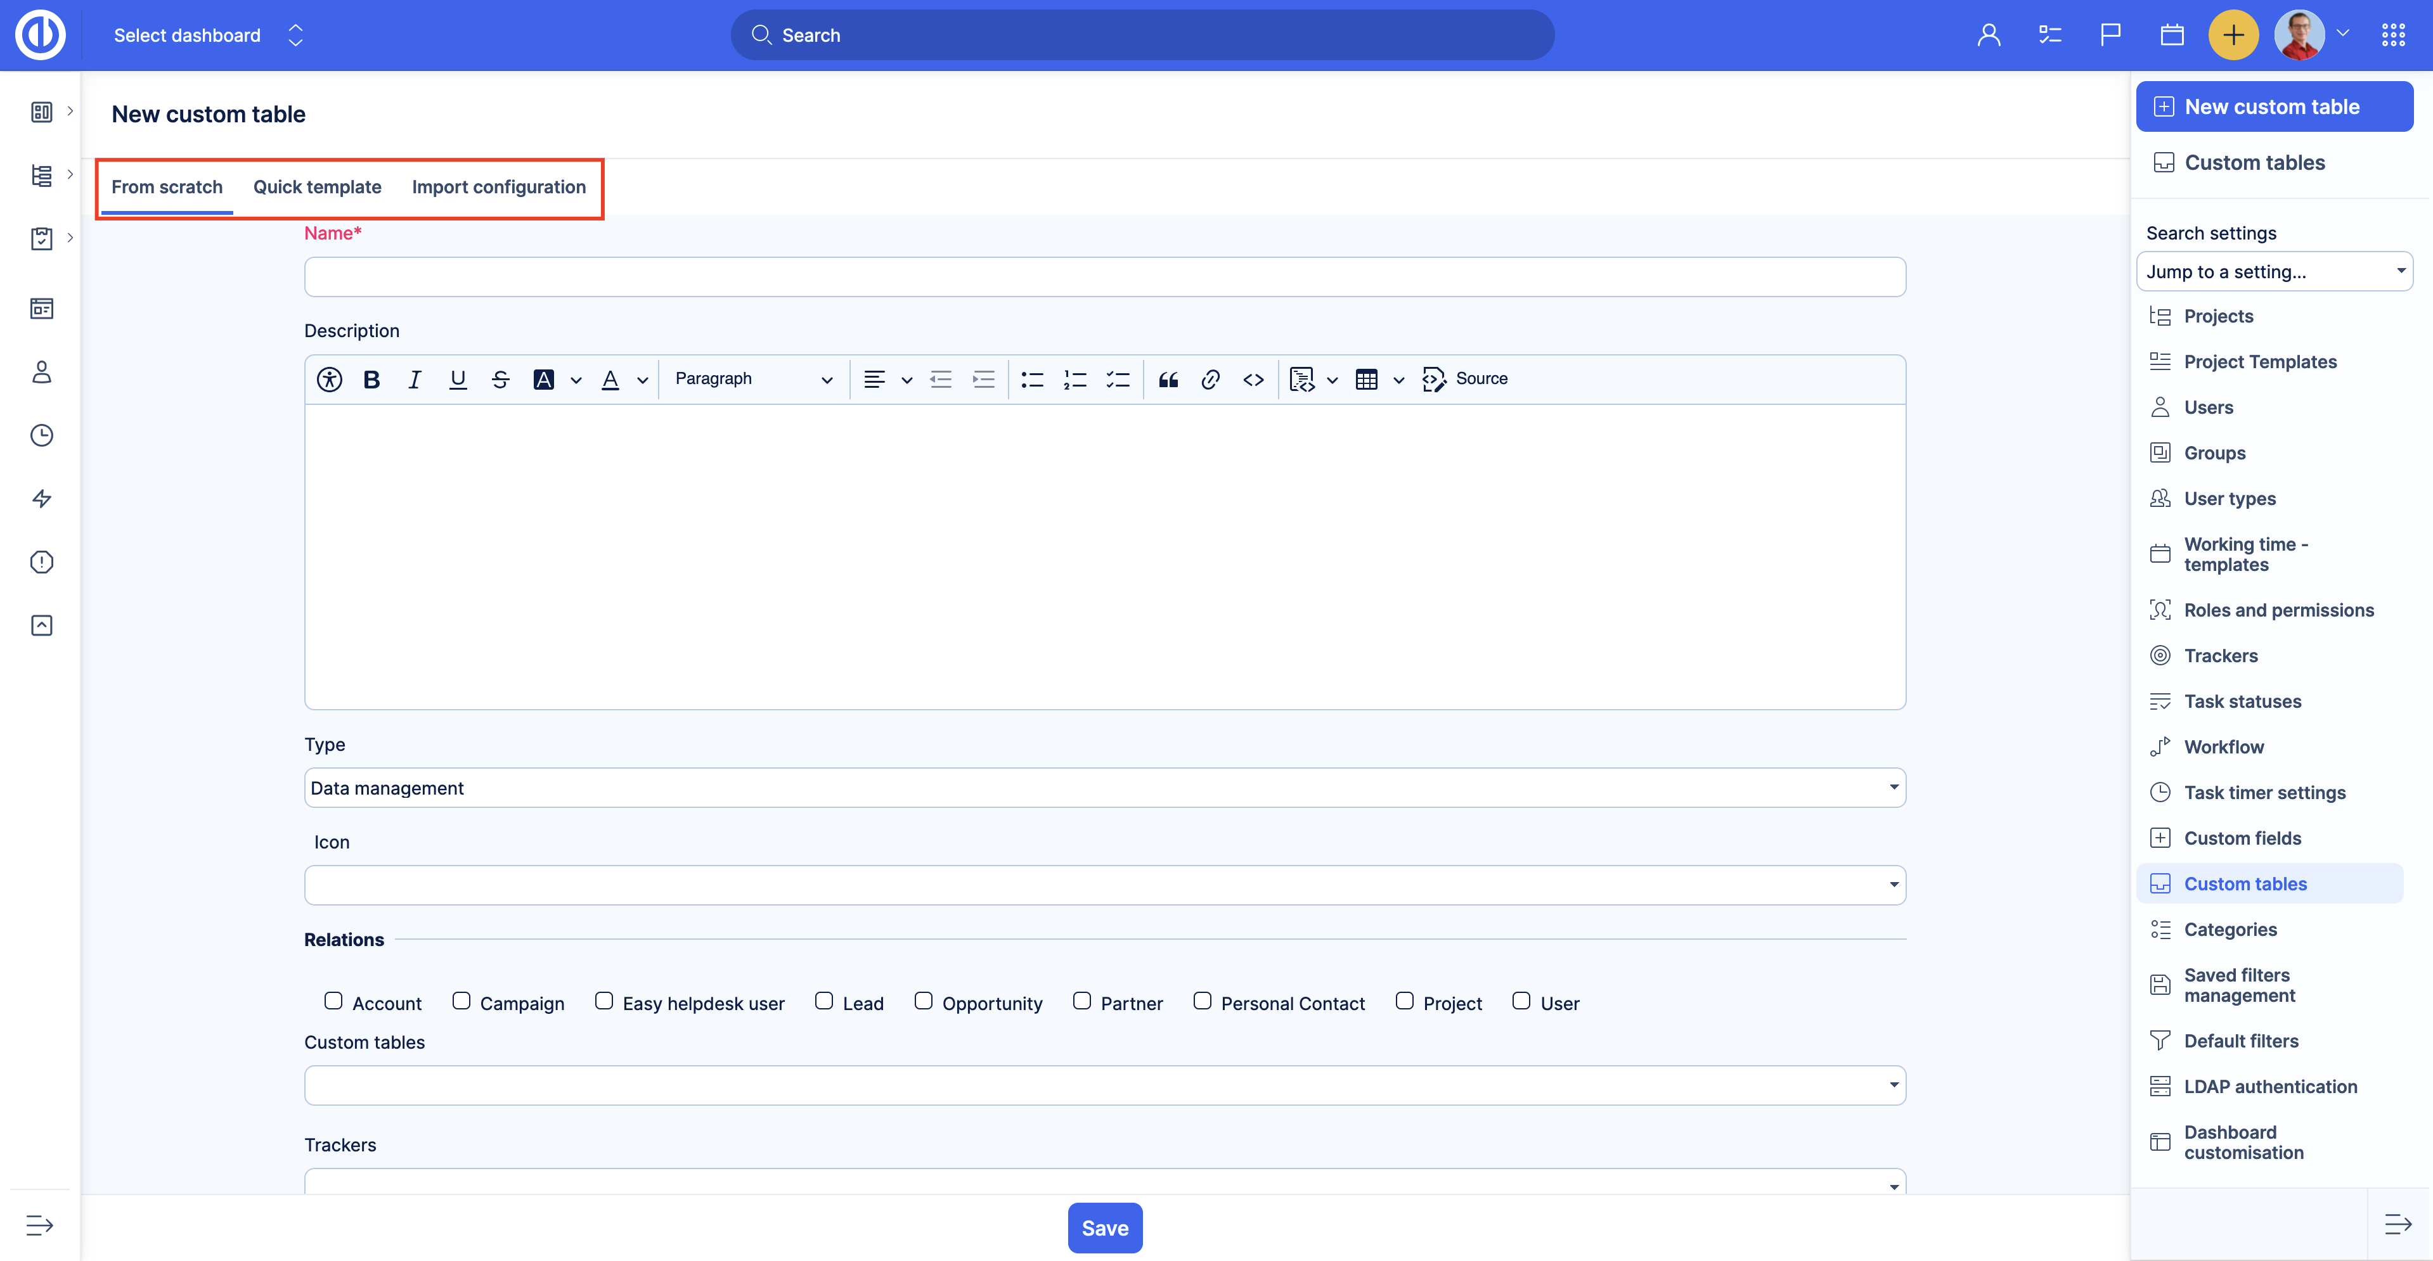Screen dimensions: 2433x1261
Task: Insert a bulleted list
Action: point(1031,380)
